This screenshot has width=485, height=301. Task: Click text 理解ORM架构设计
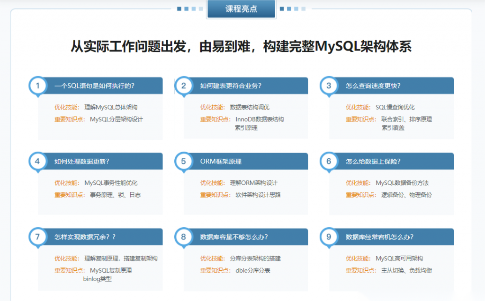254,183
